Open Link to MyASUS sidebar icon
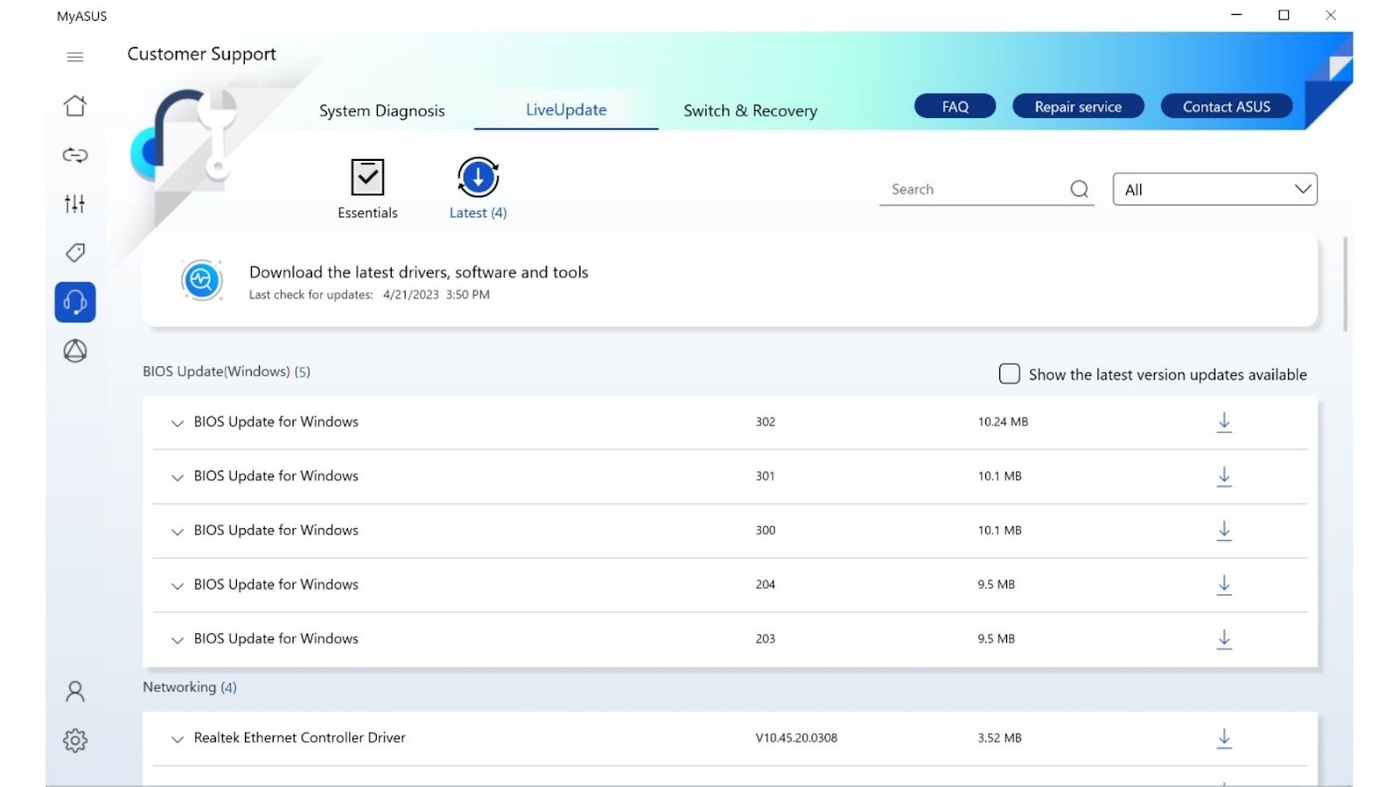The height and width of the screenshot is (787, 1399). click(75, 155)
